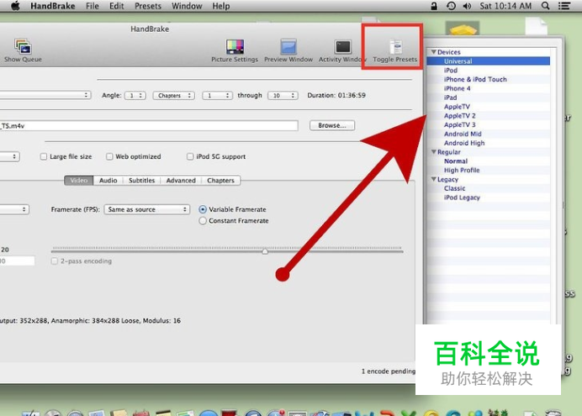The image size is (582, 416).
Task: Open the Preview Window toolbar icon
Action: tap(288, 50)
